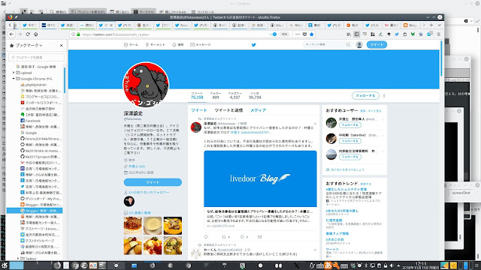Click the #きのこの日 trend
Image resolution: width=481 pixels, height=270 pixels.
pos(334,239)
